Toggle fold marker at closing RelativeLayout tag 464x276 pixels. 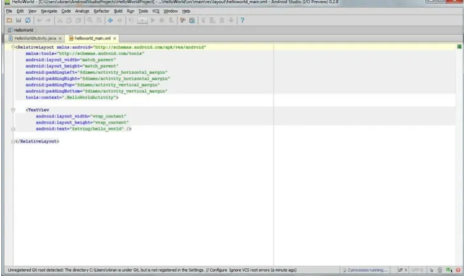13,141
